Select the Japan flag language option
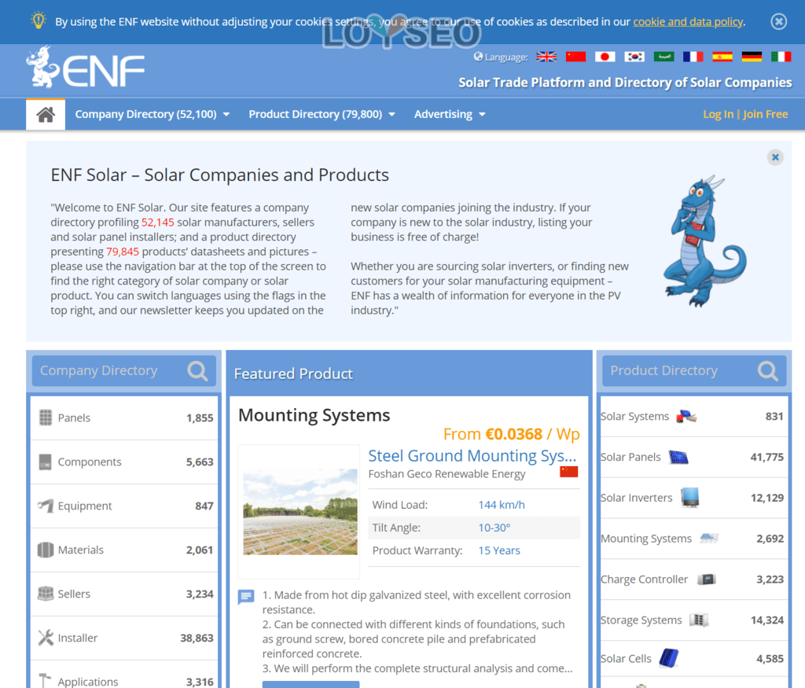Screen dimensions: 805x688 (605, 57)
